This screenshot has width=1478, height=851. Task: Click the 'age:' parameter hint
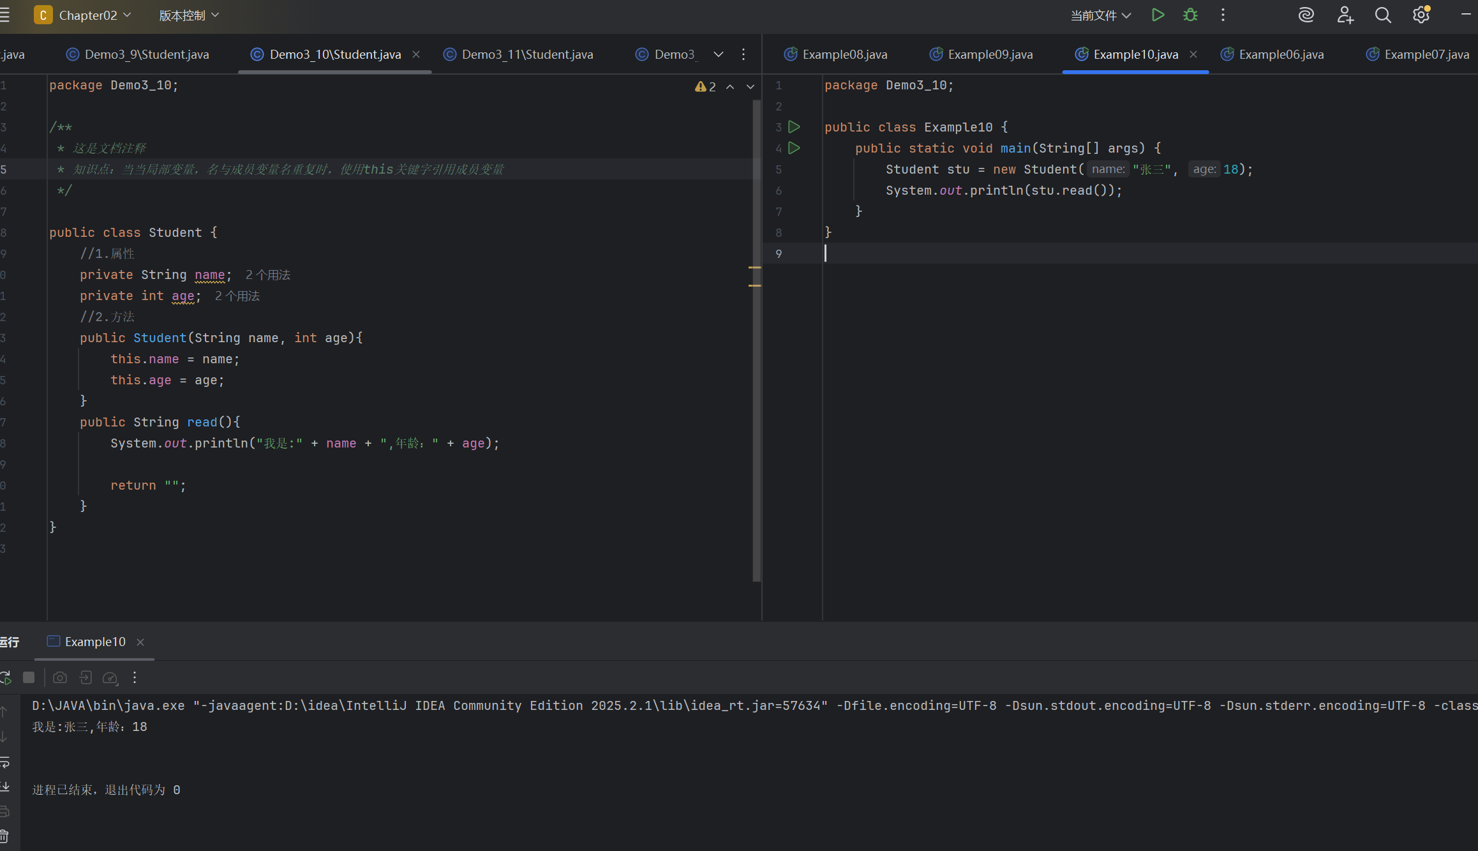(1204, 169)
